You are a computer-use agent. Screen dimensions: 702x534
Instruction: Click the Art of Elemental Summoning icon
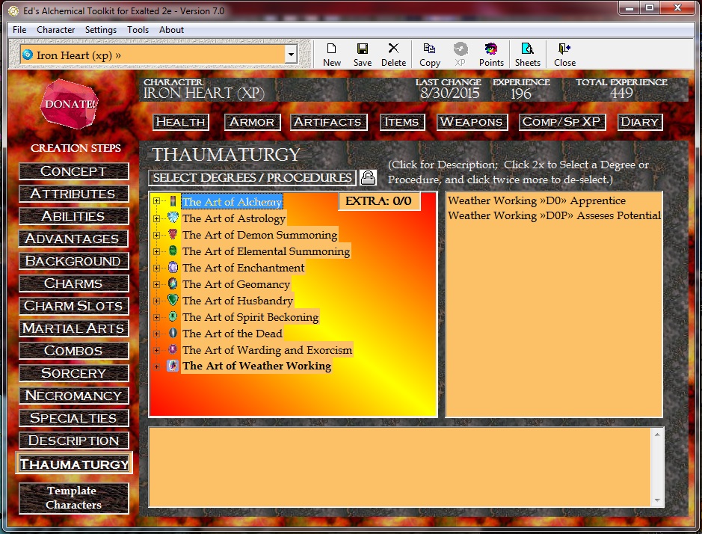pos(173,251)
